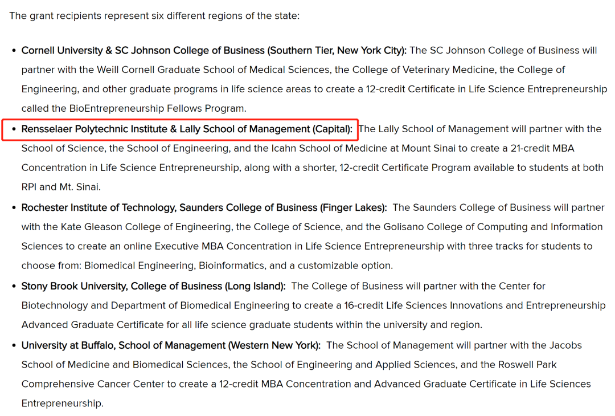Image resolution: width=615 pixels, height=416 pixels.
Task: Click 'Advanced Graduate Certificate' in Stony Brook item
Action: coord(92,325)
